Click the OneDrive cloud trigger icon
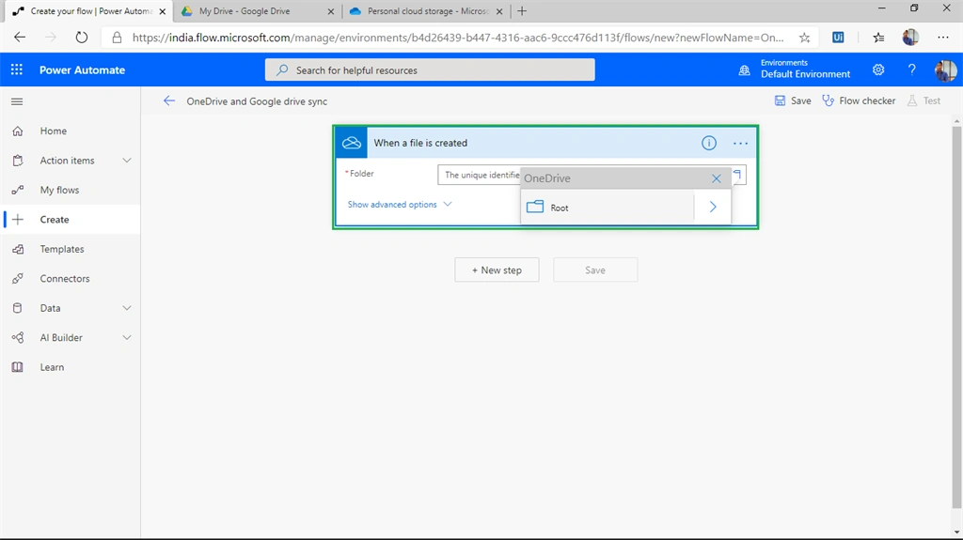This screenshot has width=963, height=540. [x=352, y=143]
